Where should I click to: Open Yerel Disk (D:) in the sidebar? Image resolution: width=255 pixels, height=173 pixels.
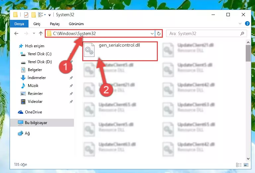[x=36, y=62]
